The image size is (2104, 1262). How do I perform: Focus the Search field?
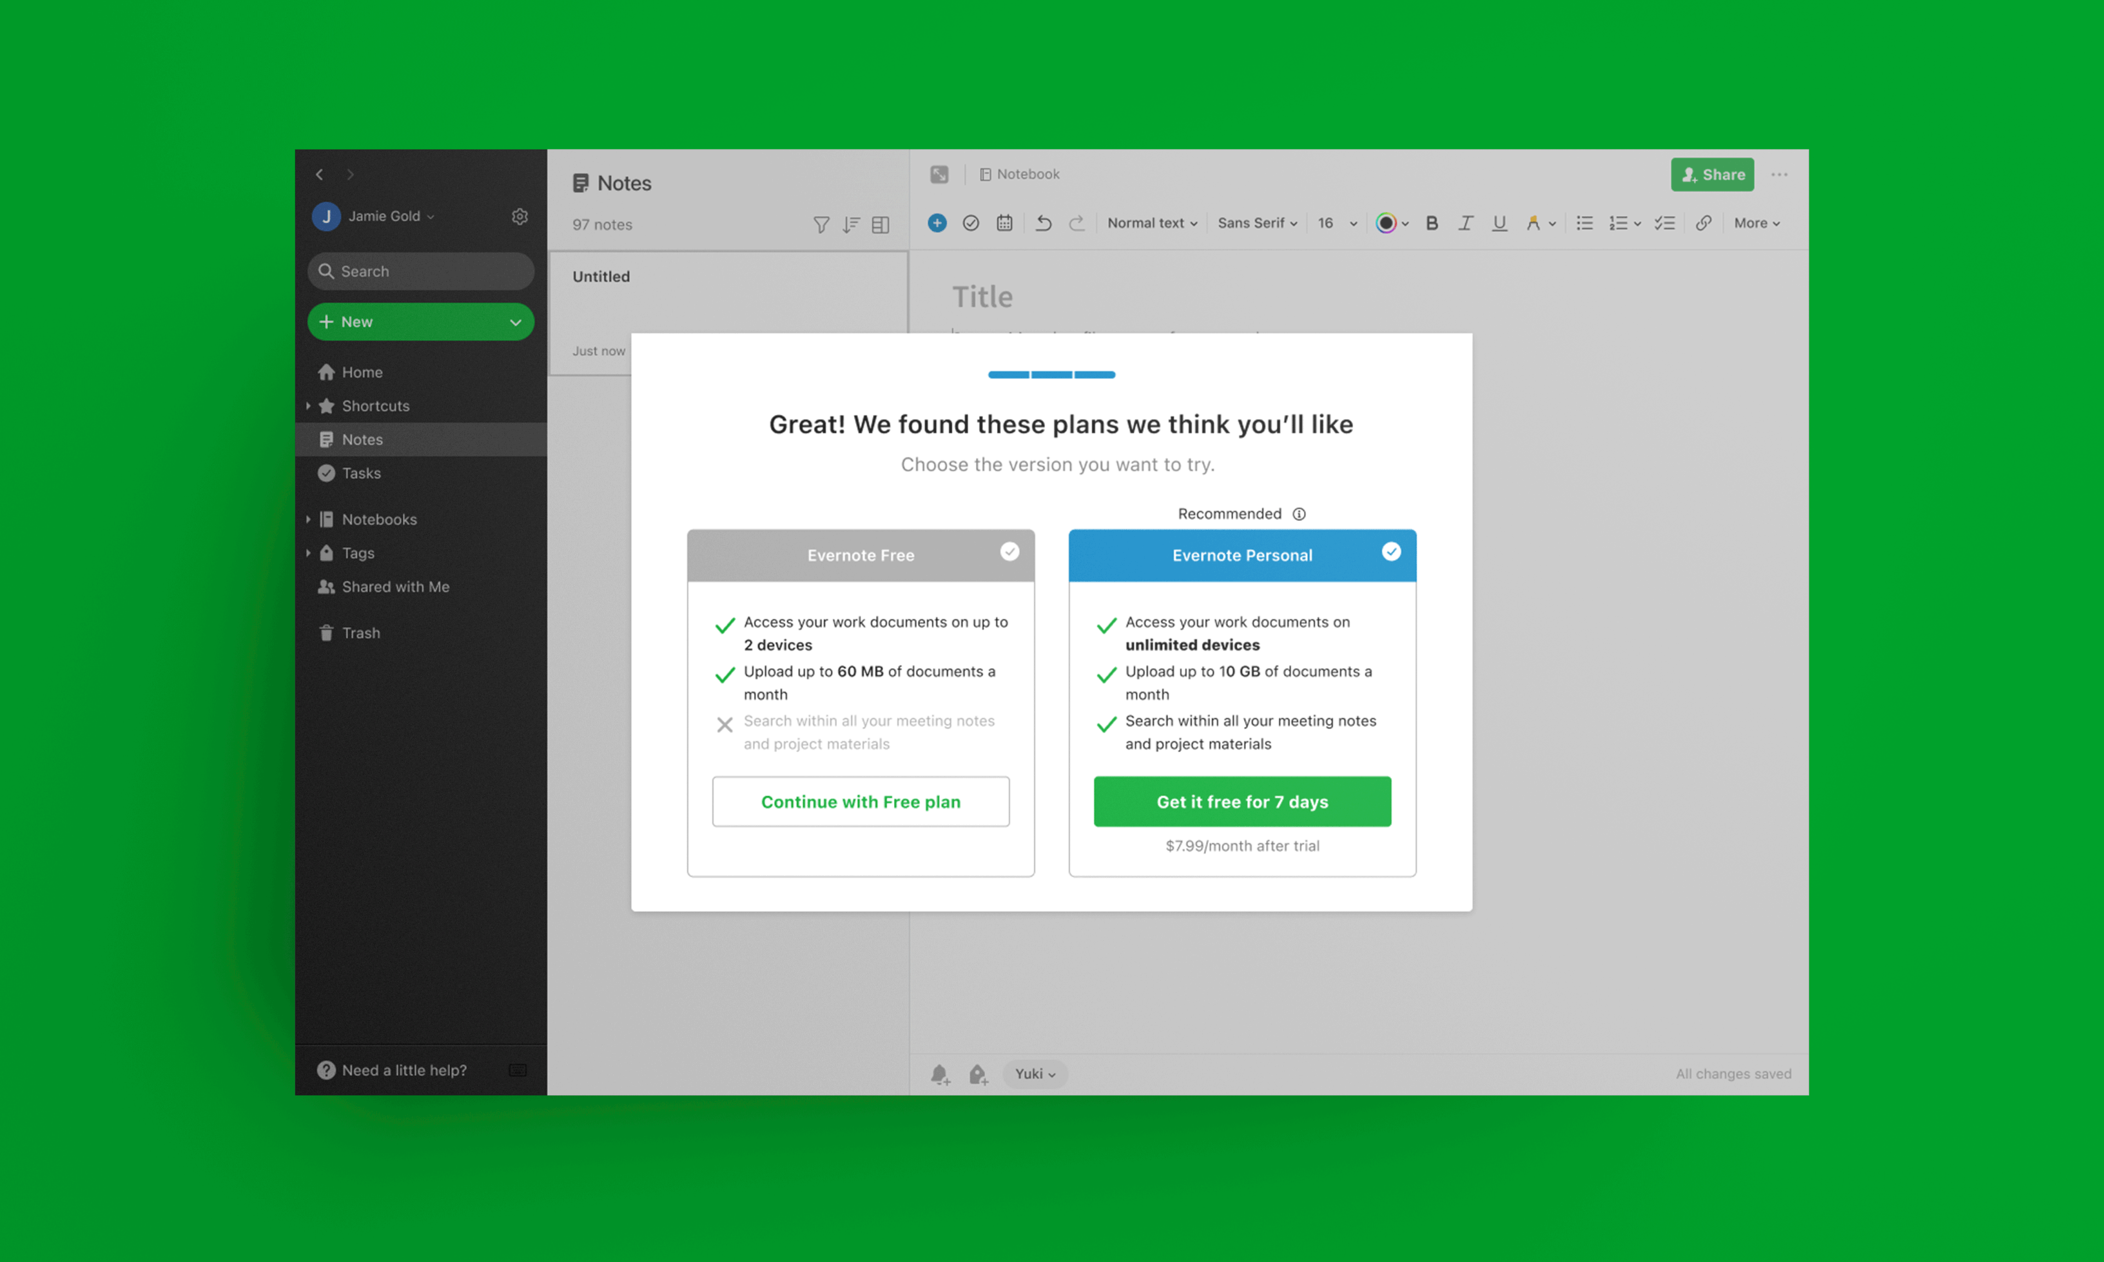tap(421, 271)
